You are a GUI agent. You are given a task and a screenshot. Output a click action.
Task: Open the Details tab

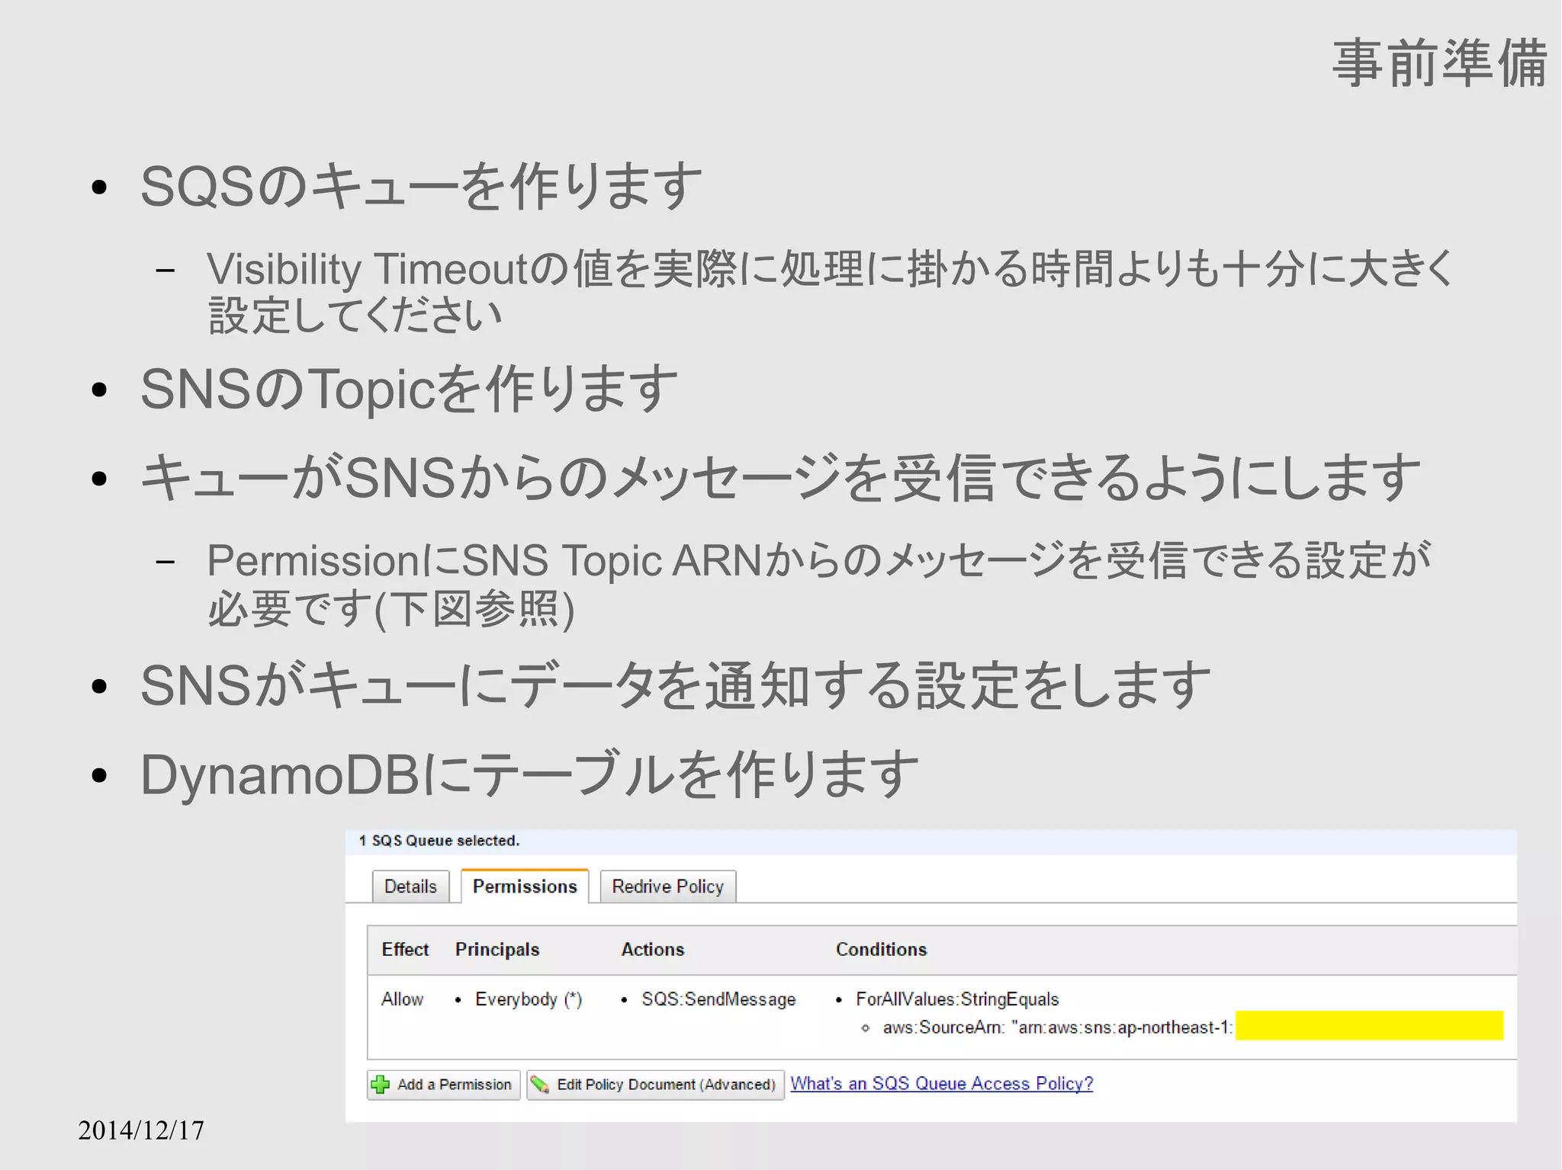pyautogui.click(x=410, y=886)
